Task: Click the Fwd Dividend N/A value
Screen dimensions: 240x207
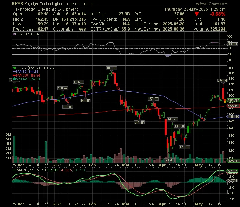Action: [x=127, y=19]
